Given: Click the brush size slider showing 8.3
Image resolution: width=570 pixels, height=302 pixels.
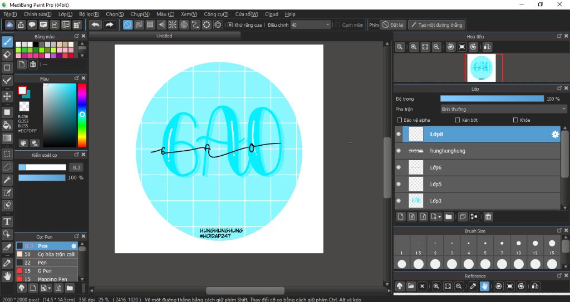Looking at the screenshot, I should 42,167.
